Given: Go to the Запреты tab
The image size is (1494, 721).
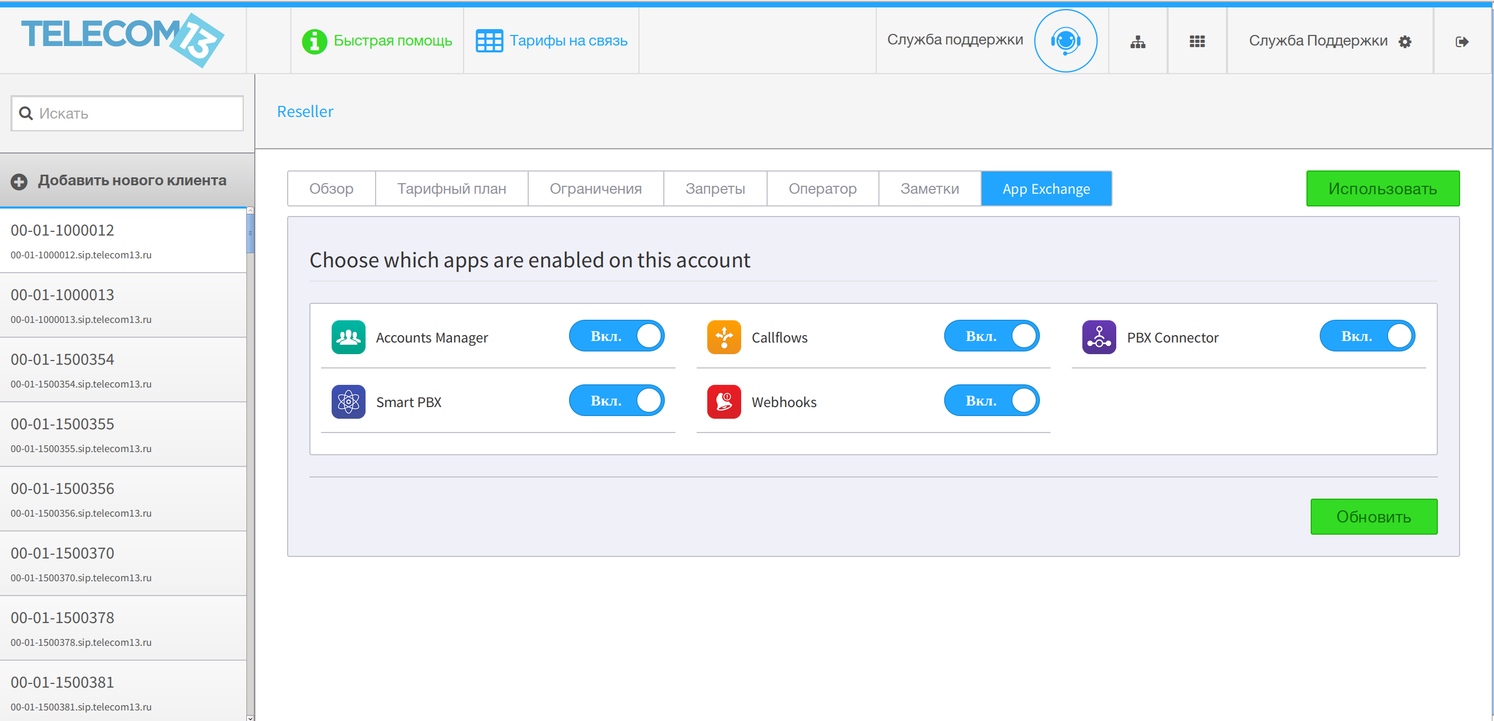Looking at the screenshot, I should click(x=715, y=188).
